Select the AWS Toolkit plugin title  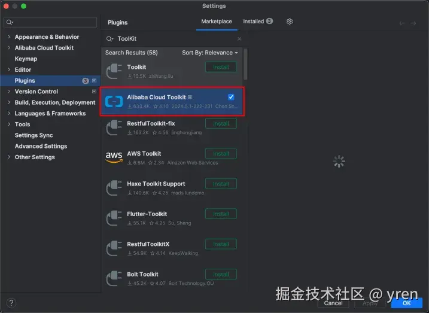pyautogui.click(x=144, y=153)
